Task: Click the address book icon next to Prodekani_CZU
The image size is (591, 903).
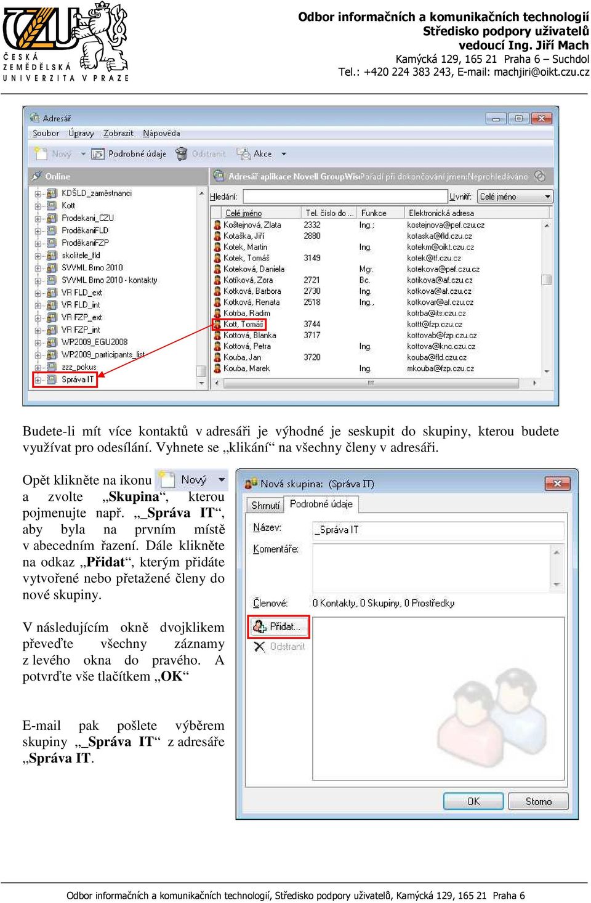Action: click(52, 218)
